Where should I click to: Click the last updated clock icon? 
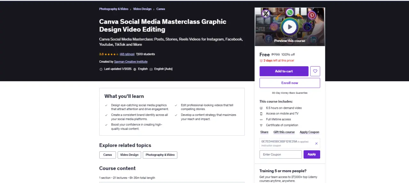tap(101, 69)
